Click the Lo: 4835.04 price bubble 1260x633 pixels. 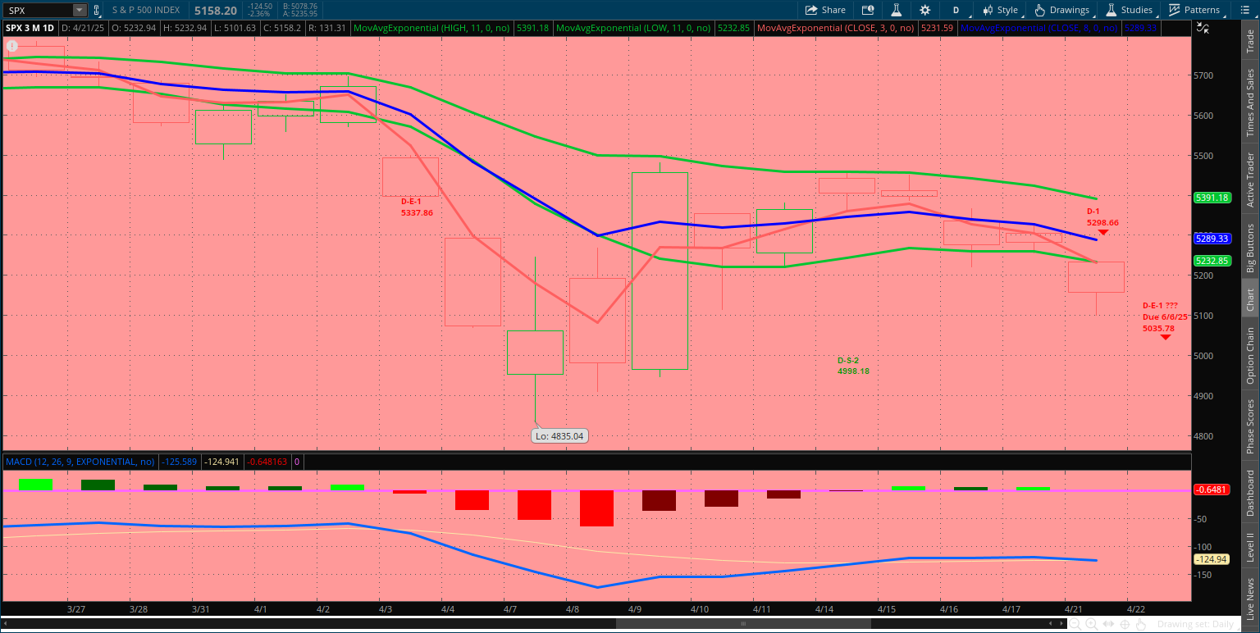(559, 436)
